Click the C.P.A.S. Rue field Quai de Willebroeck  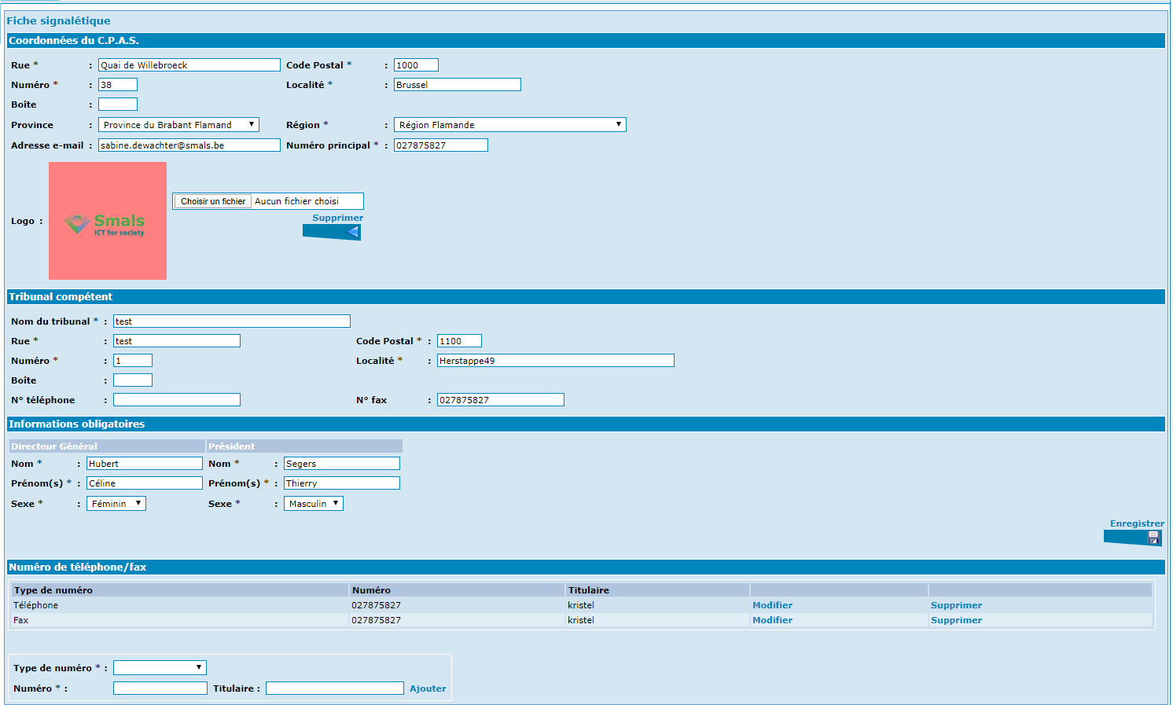(189, 65)
